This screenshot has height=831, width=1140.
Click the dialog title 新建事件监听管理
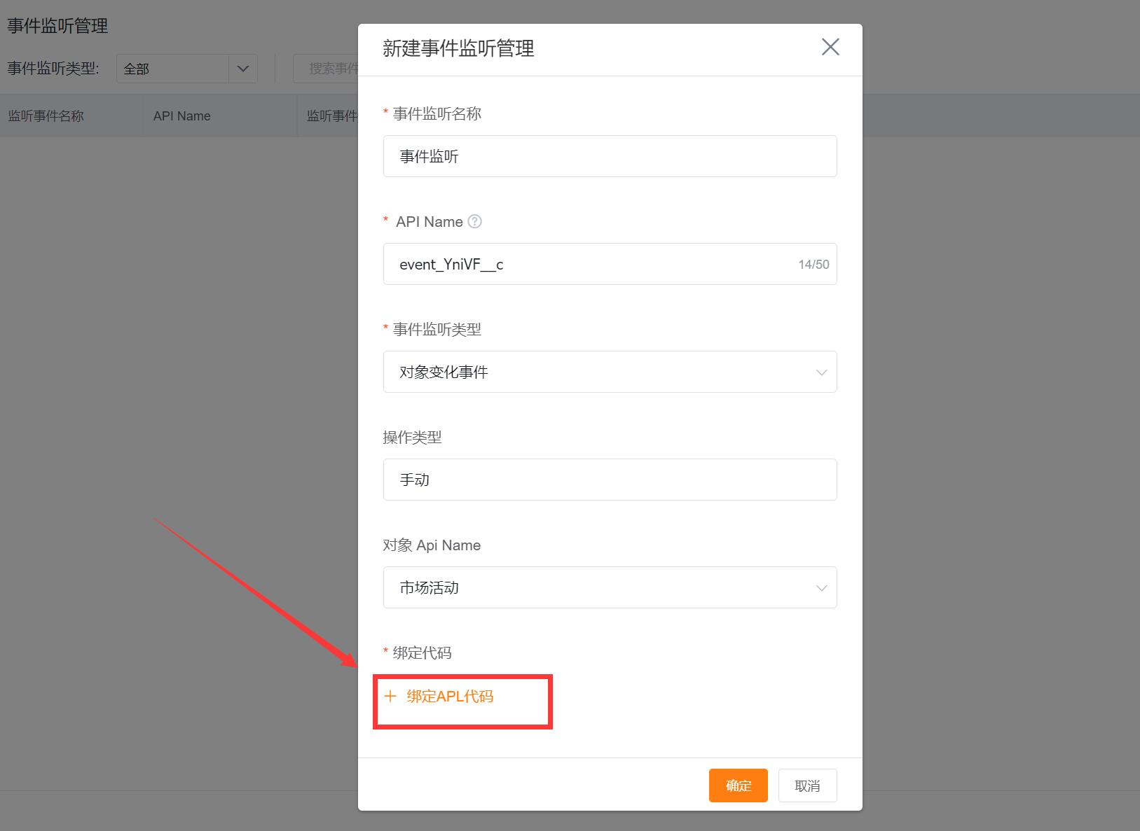(458, 48)
